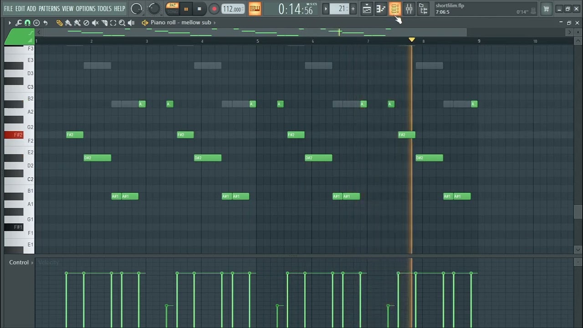Click the time display 0:14:56
This screenshot has width=583, height=328.
point(296,9)
